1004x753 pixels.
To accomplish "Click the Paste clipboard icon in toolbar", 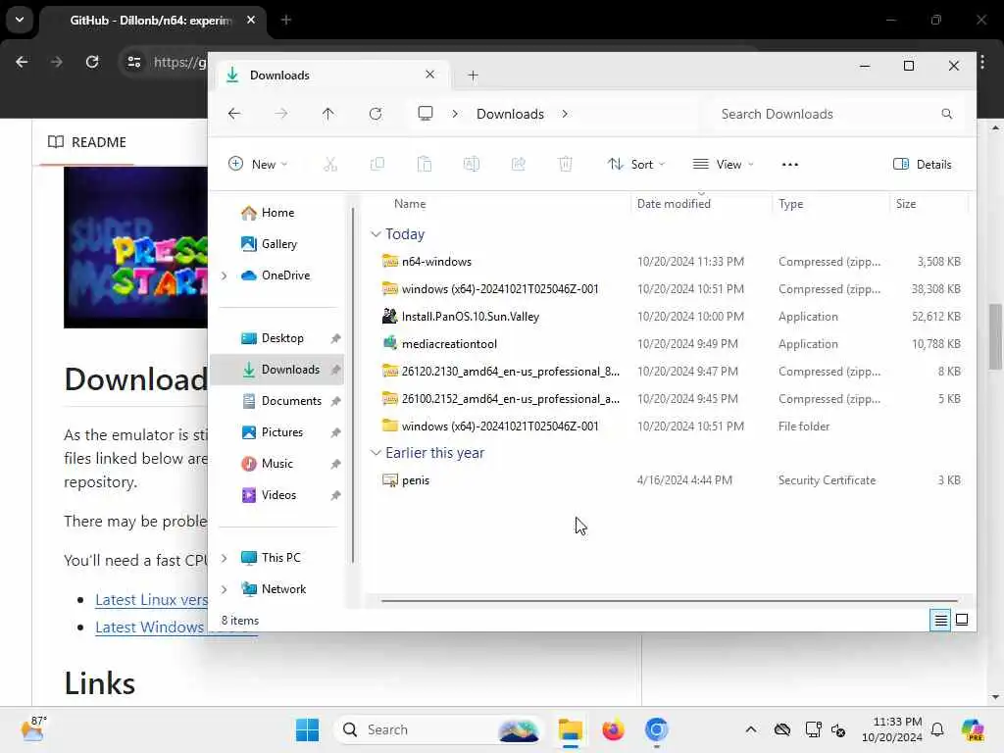I will tap(424, 165).
